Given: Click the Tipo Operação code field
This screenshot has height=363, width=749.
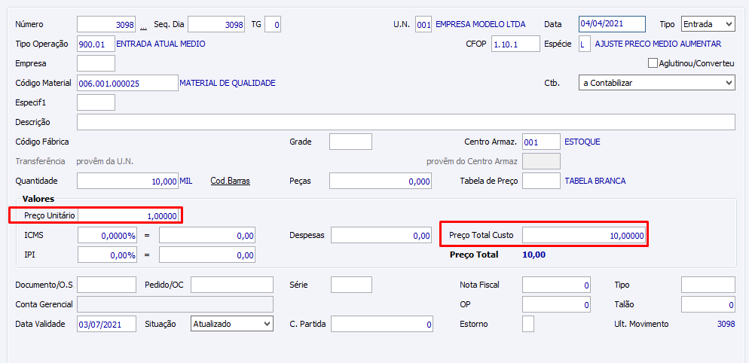Looking at the screenshot, I should pyautogui.click(x=96, y=44).
